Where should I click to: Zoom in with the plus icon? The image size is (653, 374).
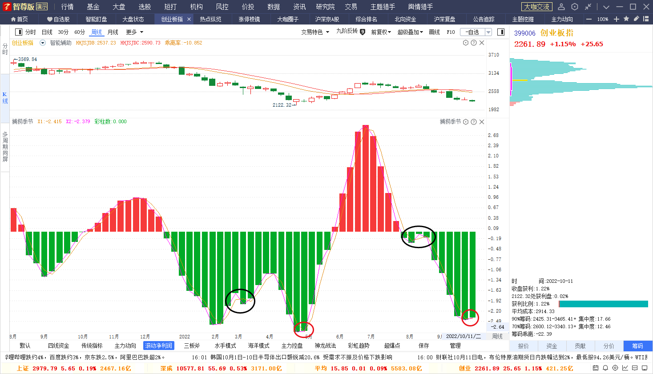pyautogui.click(x=617, y=19)
